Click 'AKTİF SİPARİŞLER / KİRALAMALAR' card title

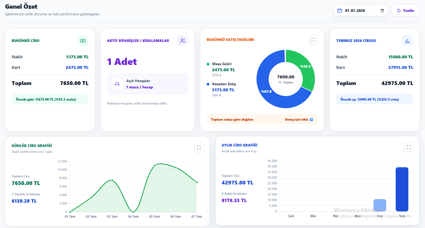[x=138, y=41]
